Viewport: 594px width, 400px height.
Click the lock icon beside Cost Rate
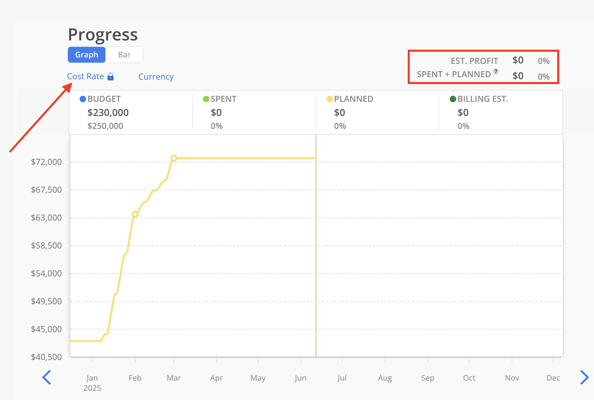pos(110,76)
